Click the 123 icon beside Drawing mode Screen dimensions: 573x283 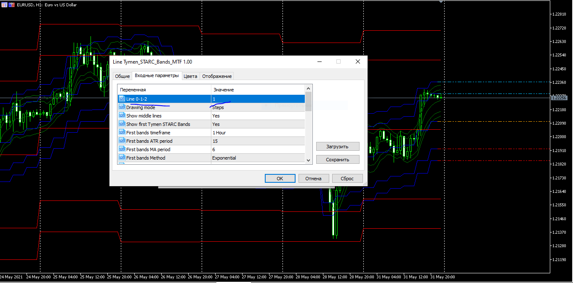122,107
